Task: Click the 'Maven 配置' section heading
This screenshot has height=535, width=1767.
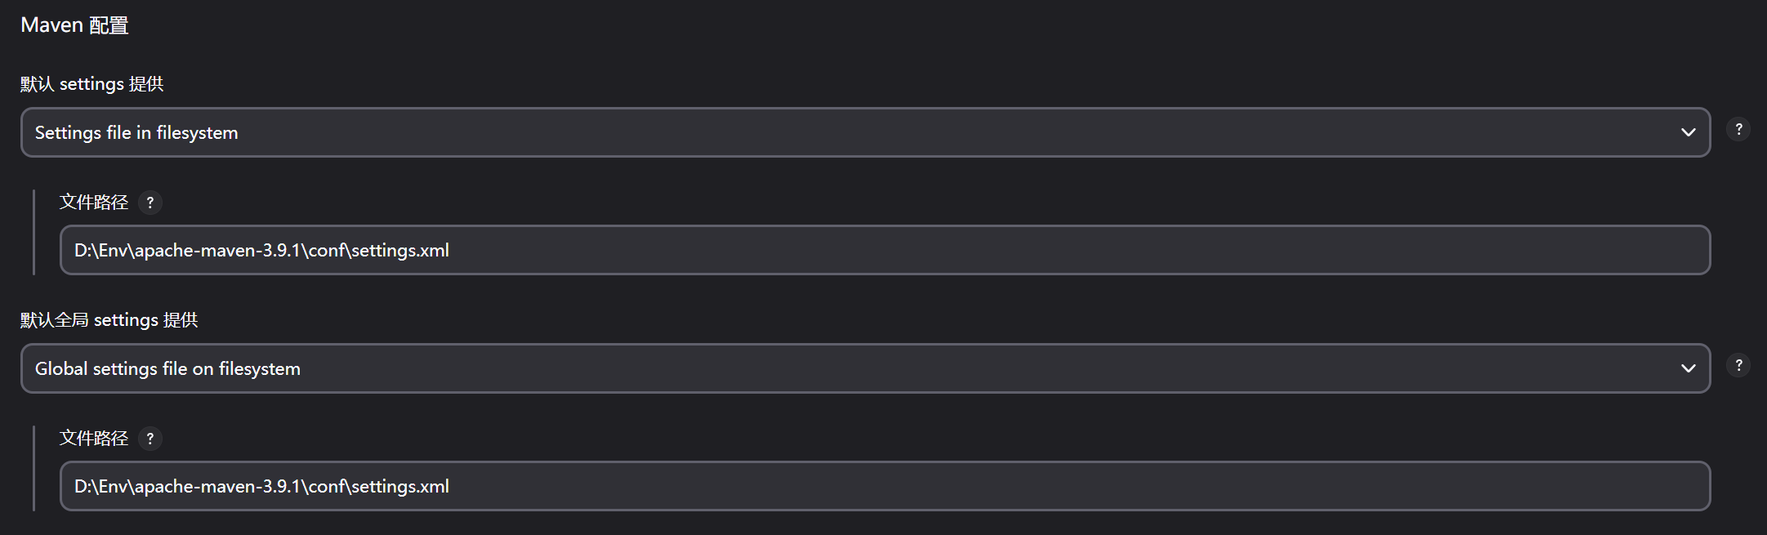Action: 74,25
